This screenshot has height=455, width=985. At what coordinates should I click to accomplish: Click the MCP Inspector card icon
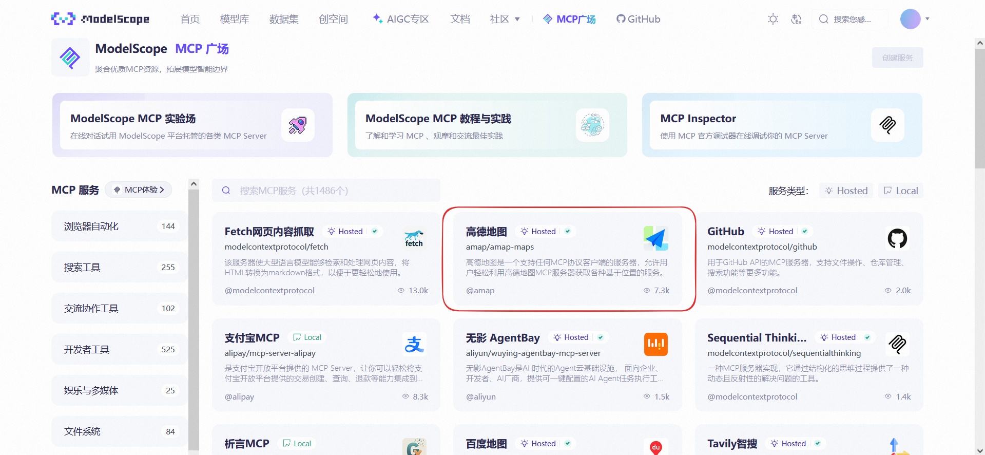tap(887, 125)
